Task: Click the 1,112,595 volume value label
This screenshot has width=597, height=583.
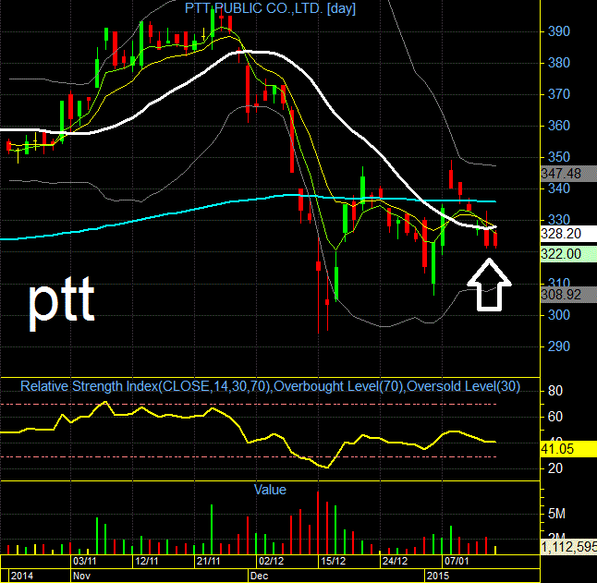Action: 569,547
